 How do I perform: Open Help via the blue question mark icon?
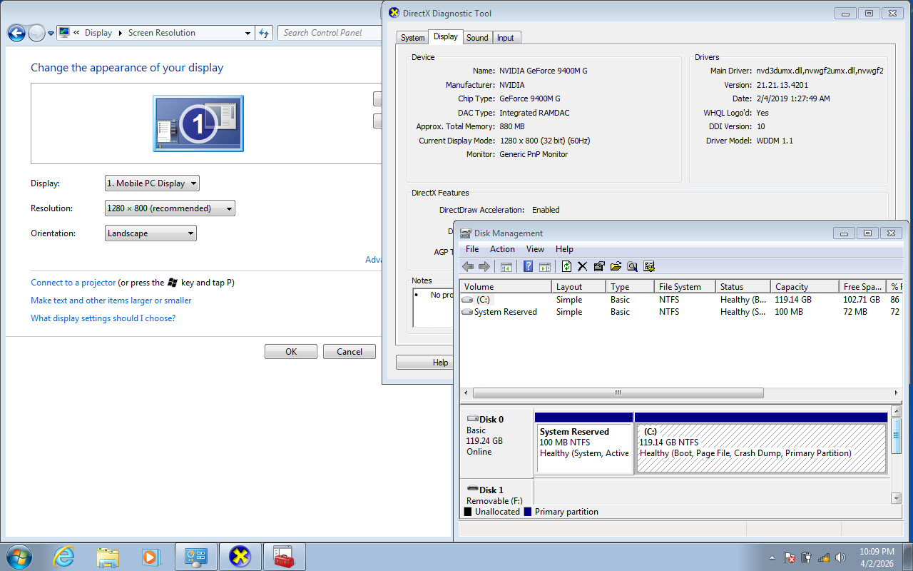pos(529,266)
